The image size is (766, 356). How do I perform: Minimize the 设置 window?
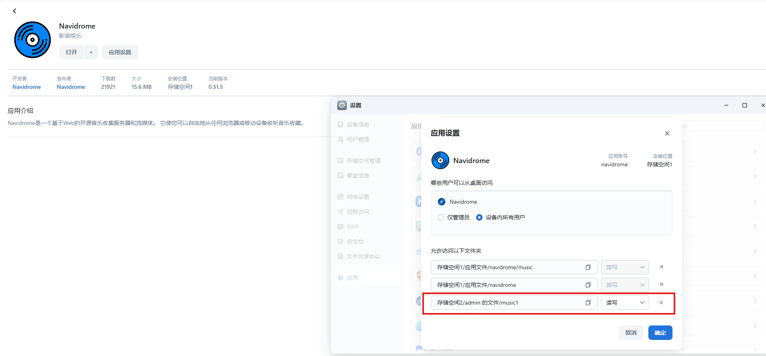726,105
